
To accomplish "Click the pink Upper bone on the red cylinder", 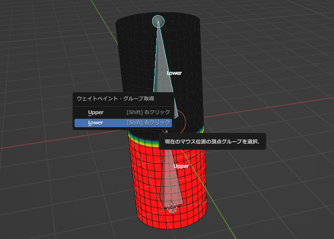I will tap(171, 181).
